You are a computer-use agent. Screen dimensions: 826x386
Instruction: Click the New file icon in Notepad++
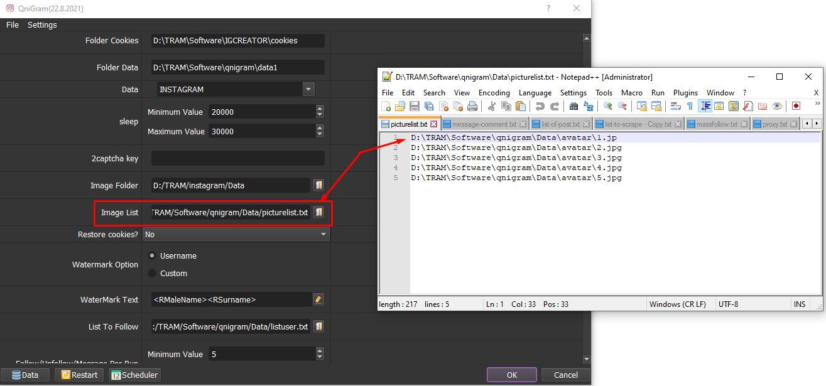tap(386, 106)
